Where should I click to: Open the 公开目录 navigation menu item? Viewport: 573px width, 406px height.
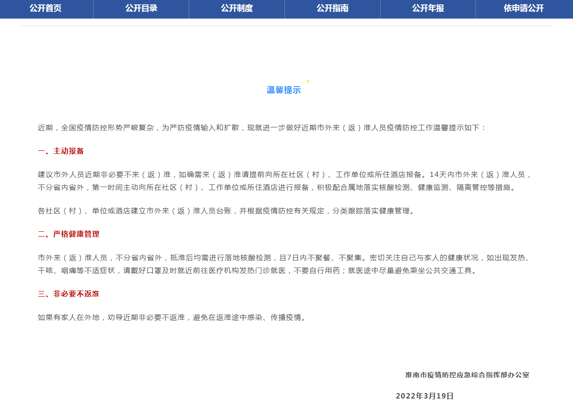point(141,9)
